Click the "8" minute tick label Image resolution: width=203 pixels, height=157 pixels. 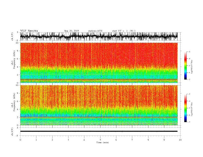point(148,140)
